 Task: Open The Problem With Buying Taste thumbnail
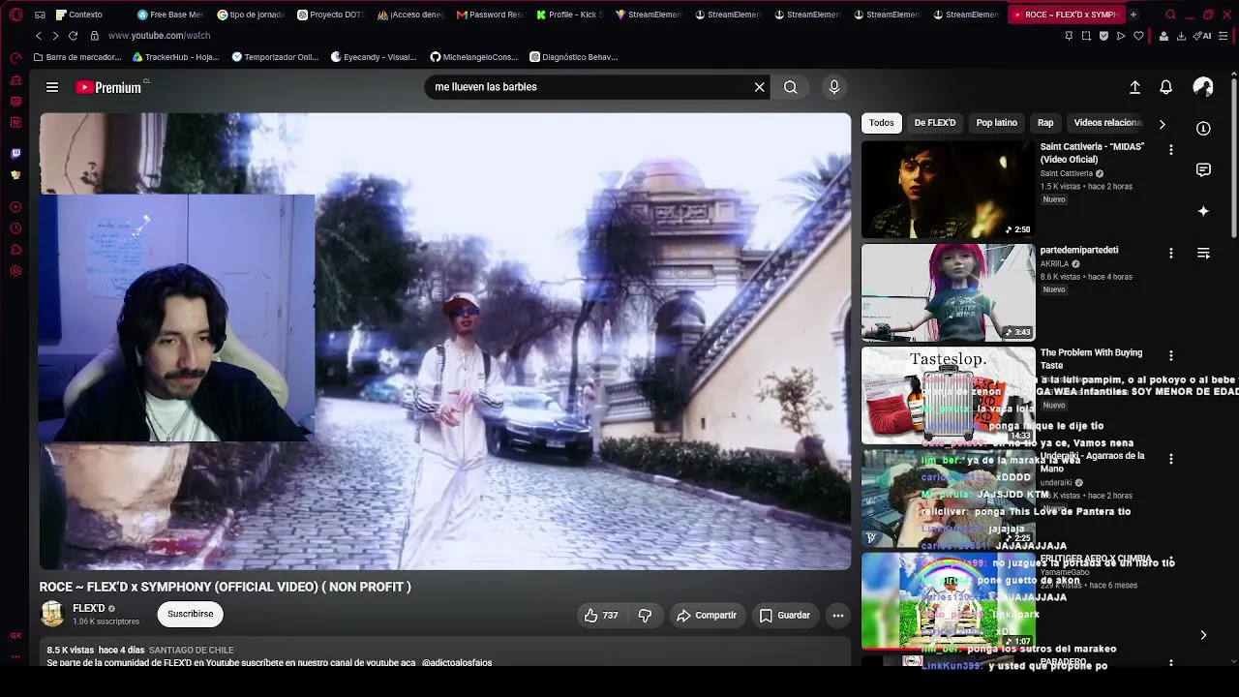coord(948,395)
